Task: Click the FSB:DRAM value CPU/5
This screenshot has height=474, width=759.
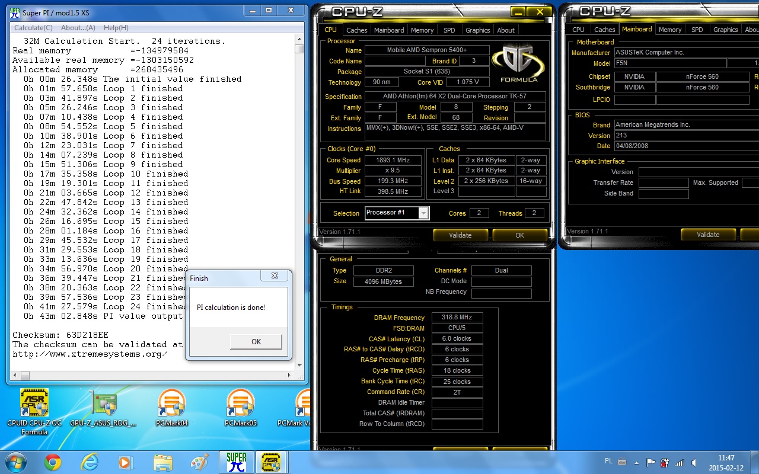Action: (457, 328)
